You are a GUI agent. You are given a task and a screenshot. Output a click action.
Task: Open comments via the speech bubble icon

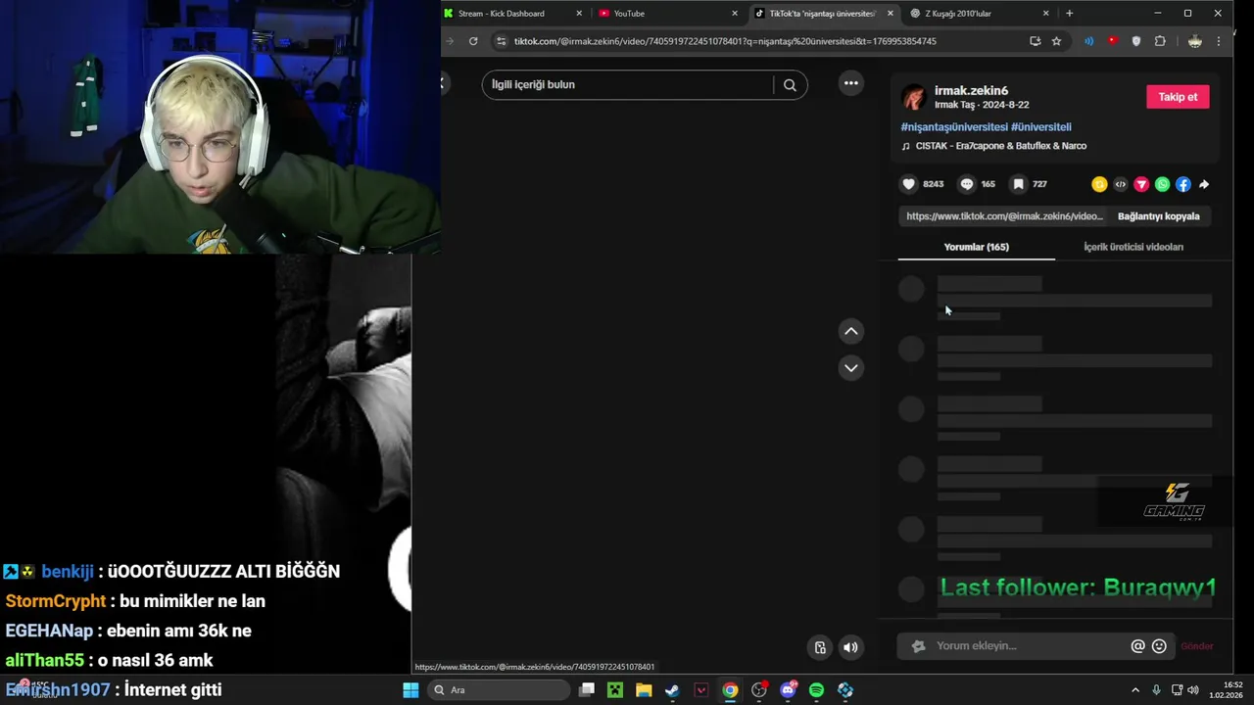[967, 184]
